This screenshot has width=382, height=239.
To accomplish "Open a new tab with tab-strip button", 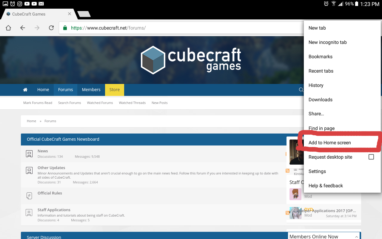I will point(84,14).
